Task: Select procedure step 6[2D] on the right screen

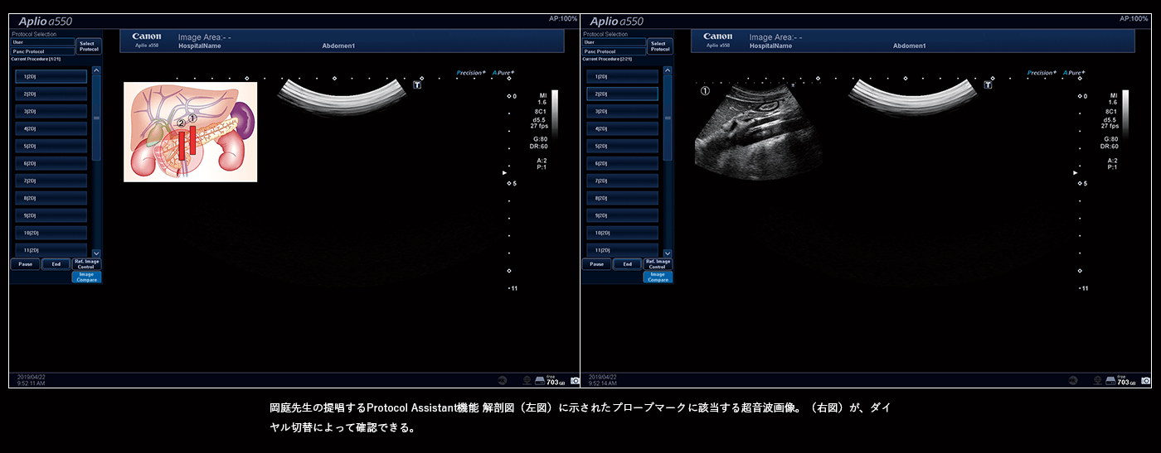Action: click(x=622, y=163)
